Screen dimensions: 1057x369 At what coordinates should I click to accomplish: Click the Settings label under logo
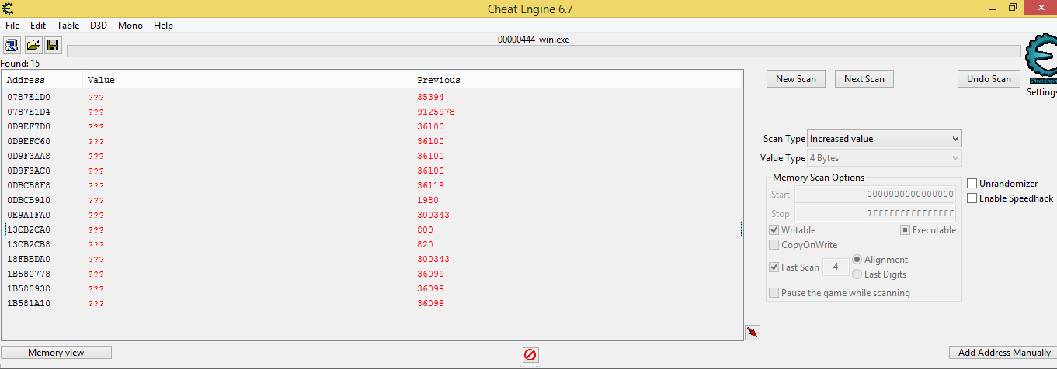(1041, 92)
